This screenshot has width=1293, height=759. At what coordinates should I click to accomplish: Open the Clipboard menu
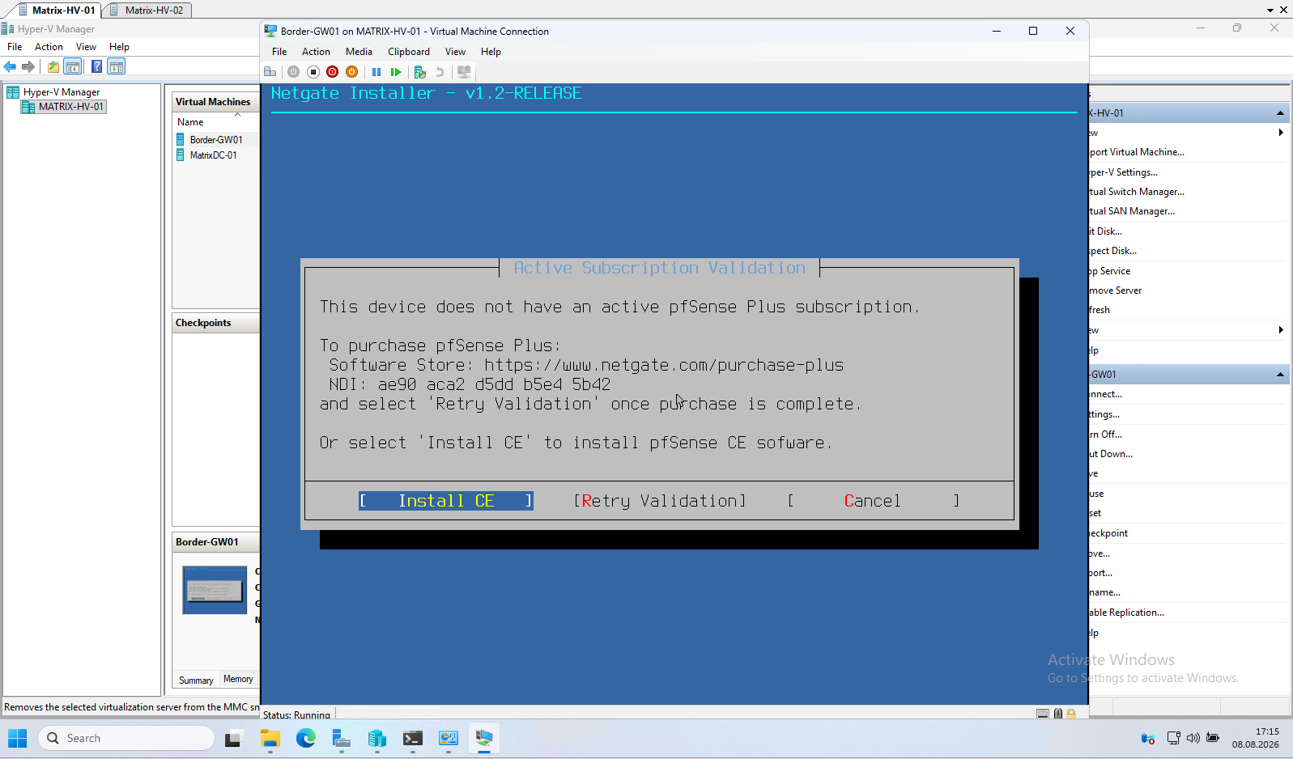[409, 52]
